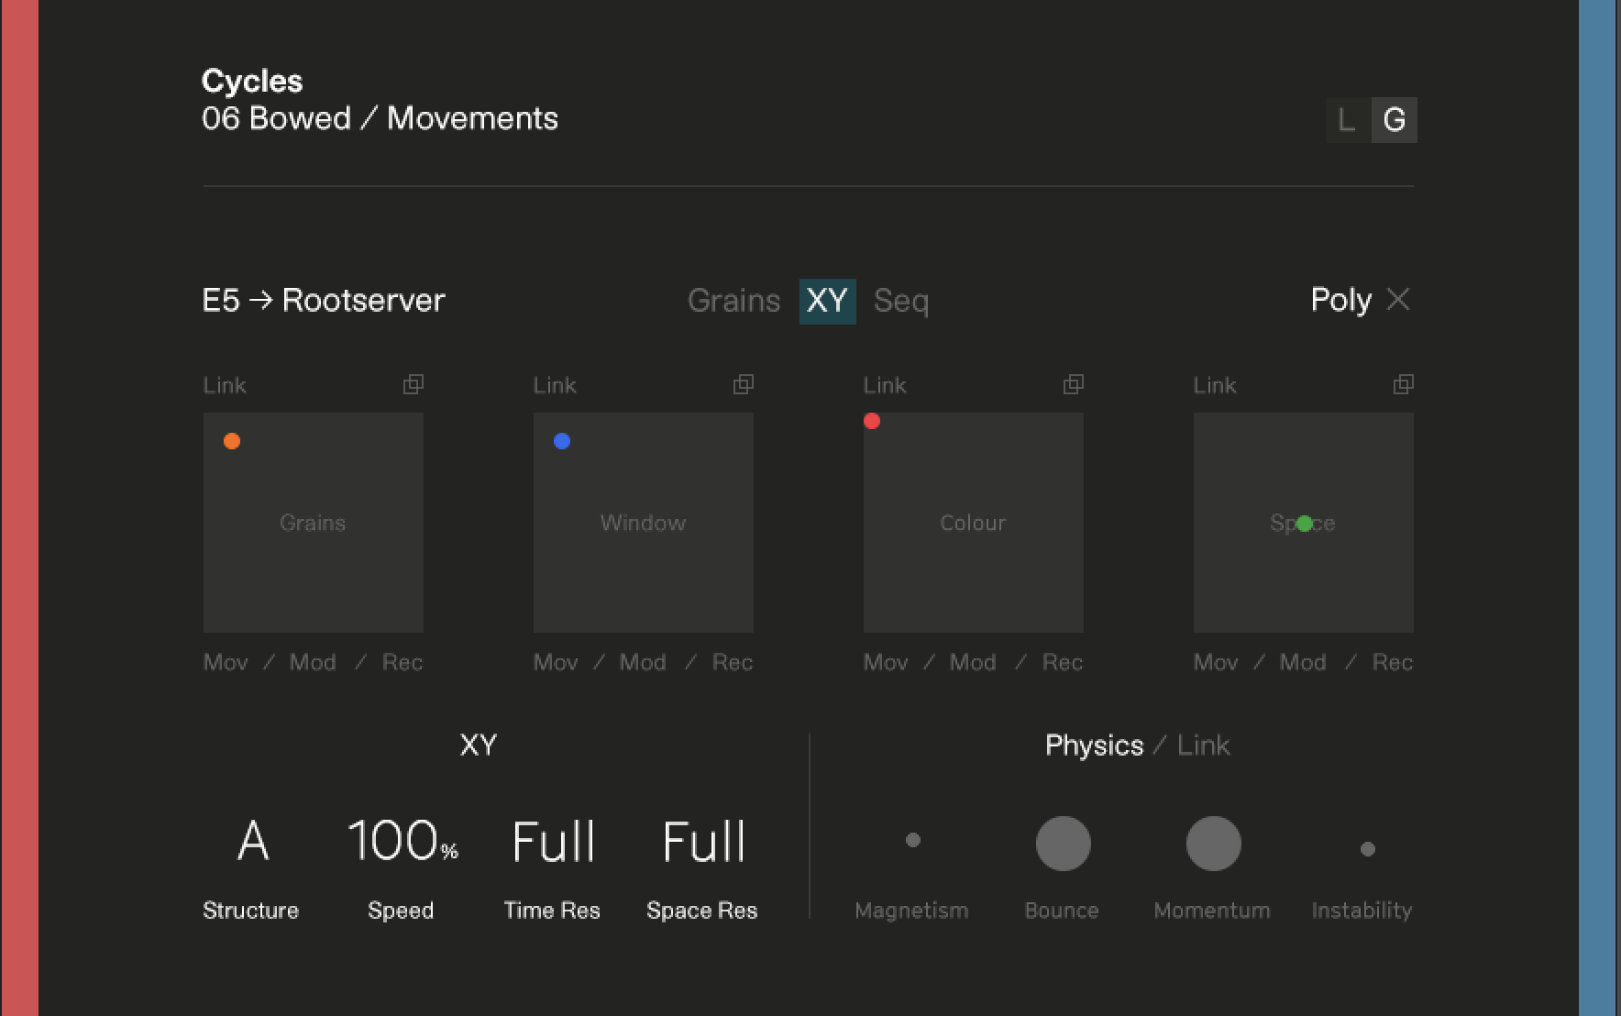Click the orange dot in Grains pad
Viewport: 1621px width, 1016px height.
click(x=232, y=441)
